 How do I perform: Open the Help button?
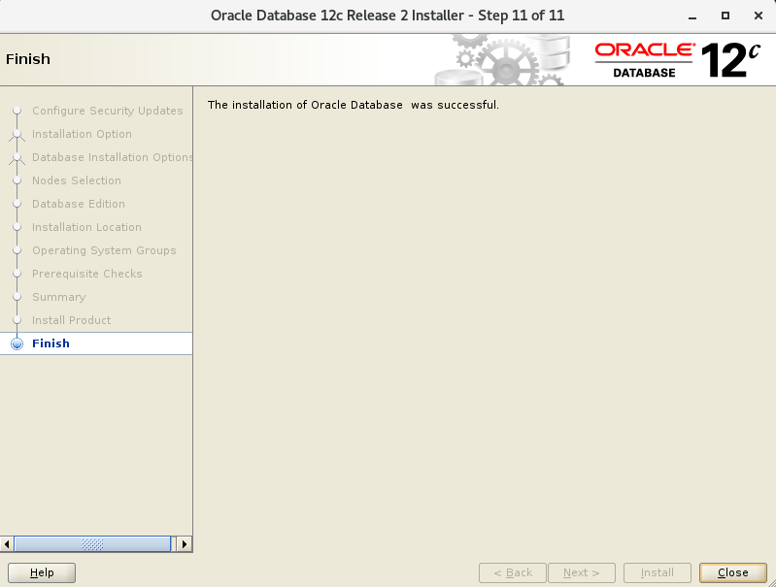42,572
